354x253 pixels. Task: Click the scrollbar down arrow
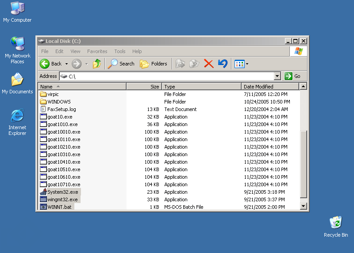click(x=303, y=206)
